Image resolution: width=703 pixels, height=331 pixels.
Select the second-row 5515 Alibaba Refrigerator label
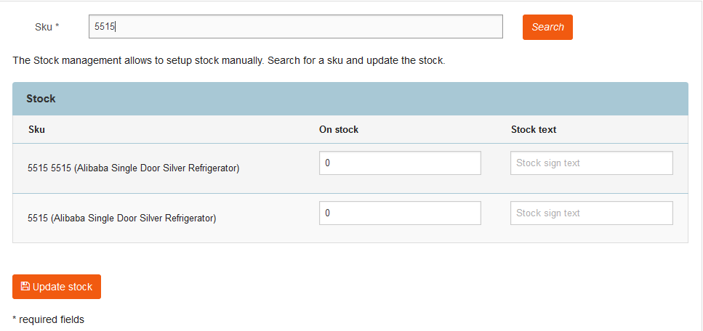122,218
